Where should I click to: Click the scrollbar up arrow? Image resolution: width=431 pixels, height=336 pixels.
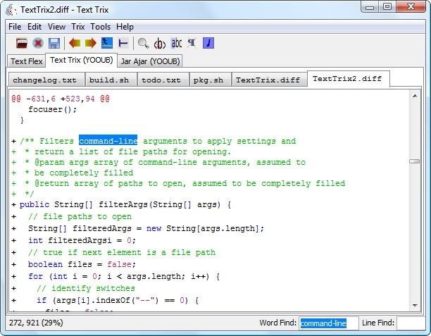415,96
